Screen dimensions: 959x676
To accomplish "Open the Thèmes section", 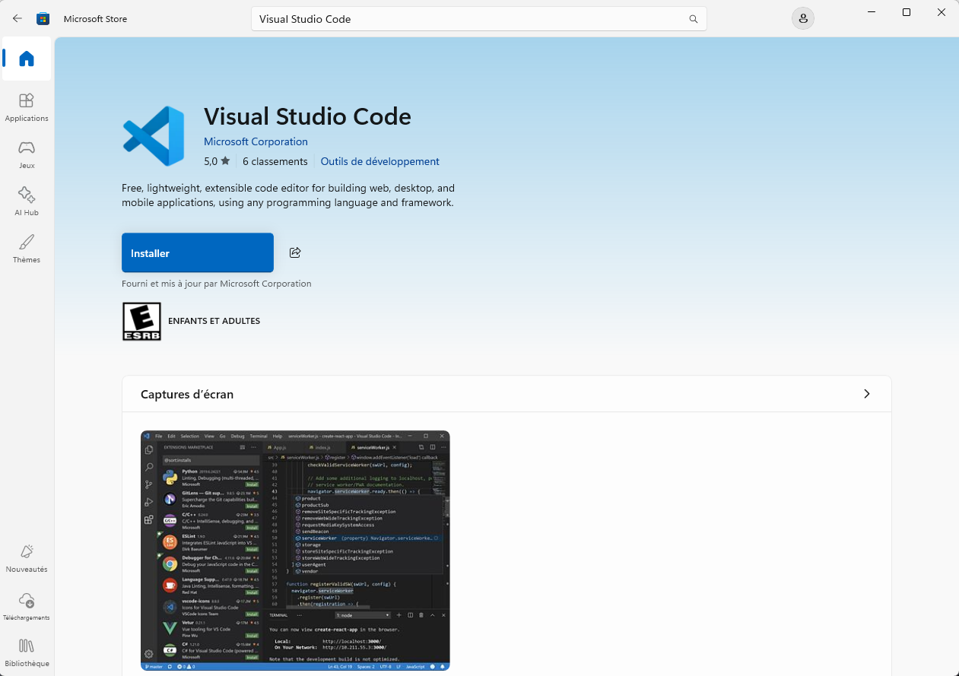I will coord(27,249).
